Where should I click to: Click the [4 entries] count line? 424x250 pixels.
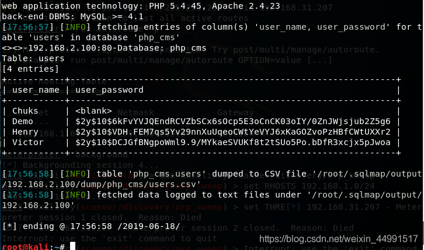(30, 69)
